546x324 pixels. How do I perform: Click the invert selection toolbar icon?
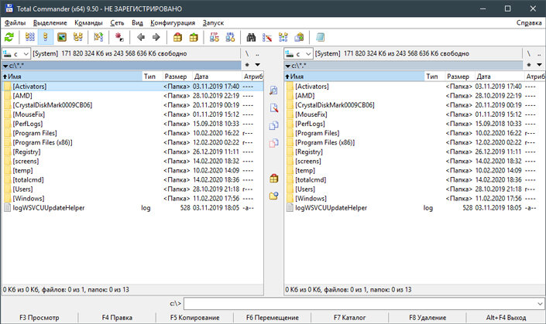[x=98, y=37]
